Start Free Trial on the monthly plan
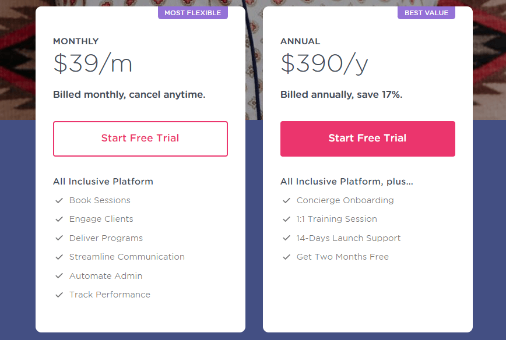506x340 pixels. point(140,139)
